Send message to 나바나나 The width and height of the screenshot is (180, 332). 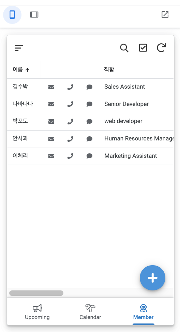89,104
